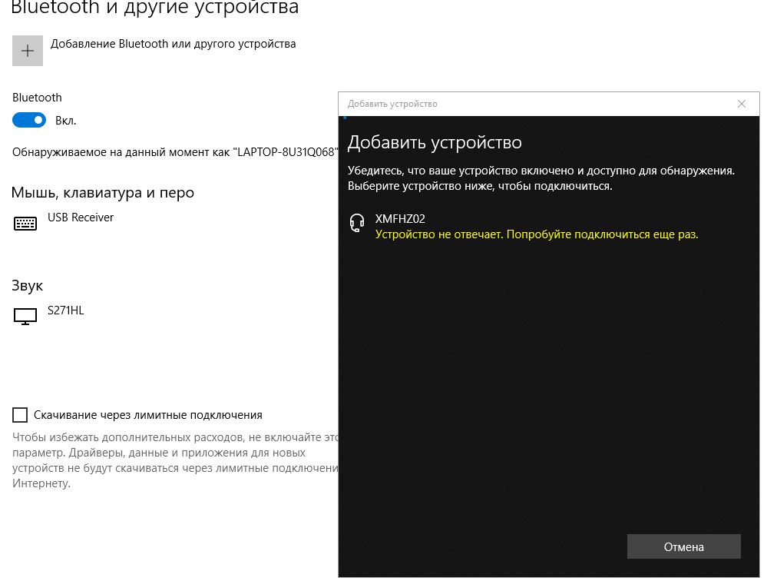Click the 'Bluetooth и другие устройства' page heading
777x581 pixels.
(x=154, y=9)
